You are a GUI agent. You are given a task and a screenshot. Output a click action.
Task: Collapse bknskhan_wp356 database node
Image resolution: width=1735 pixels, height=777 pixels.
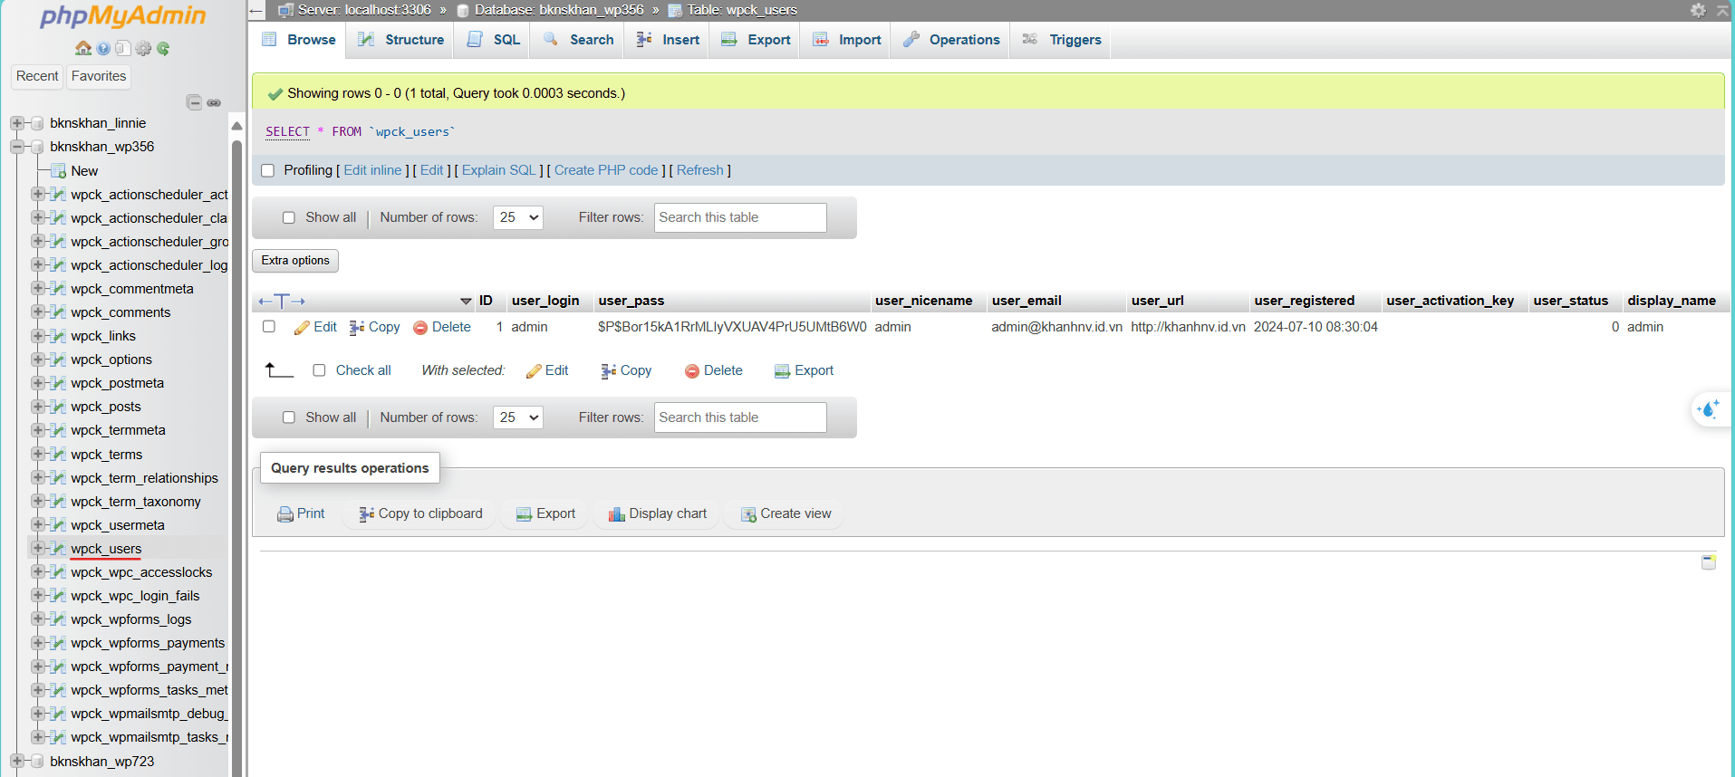tap(17, 147)
